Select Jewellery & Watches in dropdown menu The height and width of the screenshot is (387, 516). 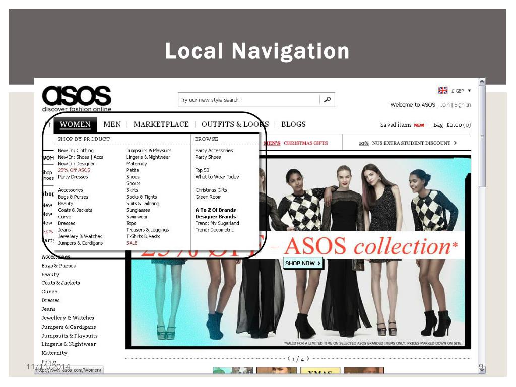(x=80, y=236)
